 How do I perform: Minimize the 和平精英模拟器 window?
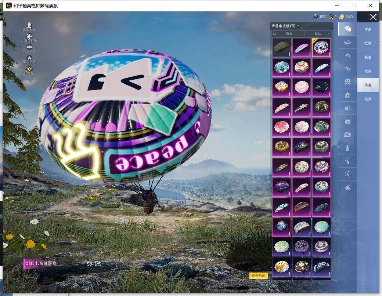[337, 6]
